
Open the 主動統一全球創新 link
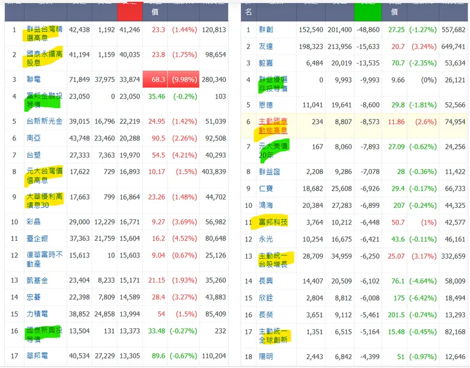click(273, 336)
